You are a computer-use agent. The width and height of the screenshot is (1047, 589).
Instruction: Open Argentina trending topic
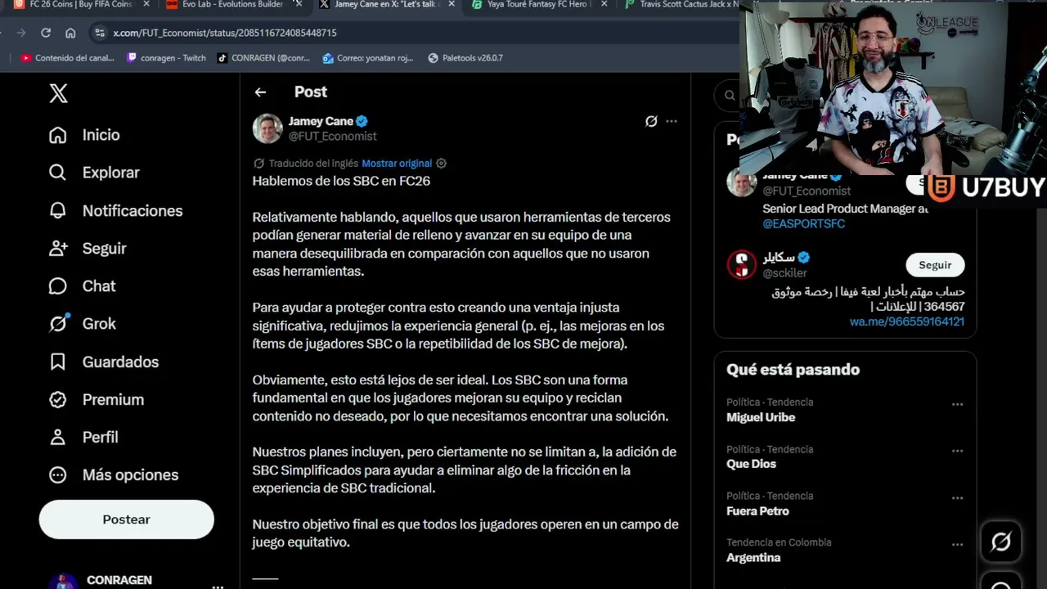click(753, 558)
